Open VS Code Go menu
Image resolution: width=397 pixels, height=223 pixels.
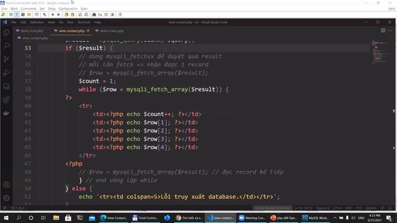pyautogui.click(x=61, y=22)
